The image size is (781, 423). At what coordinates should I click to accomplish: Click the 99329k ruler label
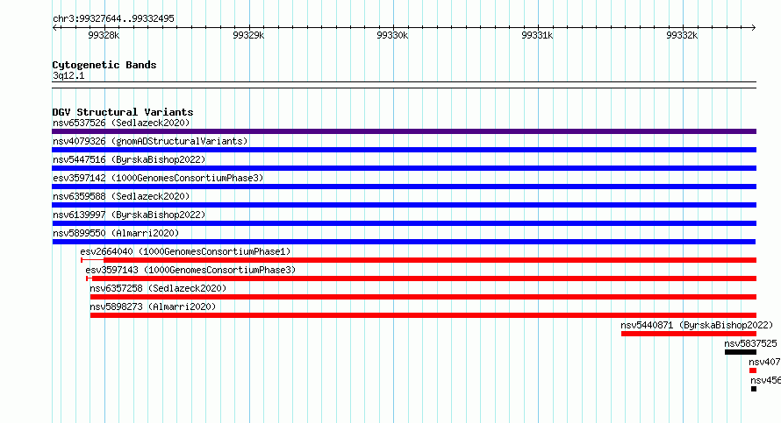click(248, 35)
